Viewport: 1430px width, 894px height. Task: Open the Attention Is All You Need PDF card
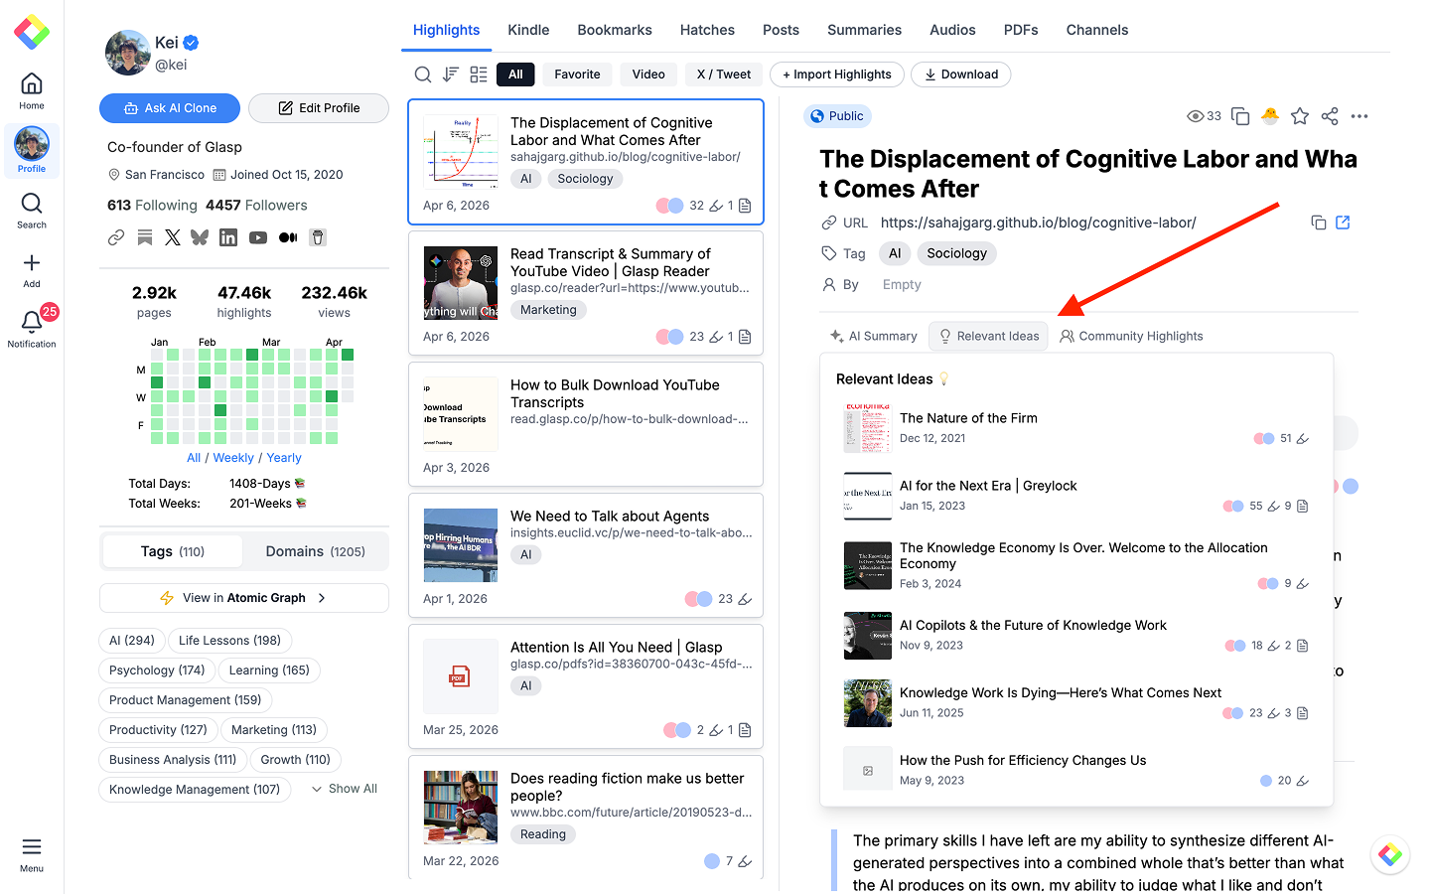[x=586, y=686]
